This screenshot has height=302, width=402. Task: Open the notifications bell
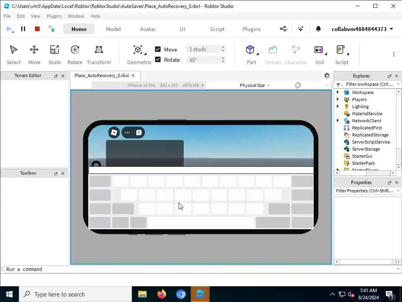(x=318, y=29)
